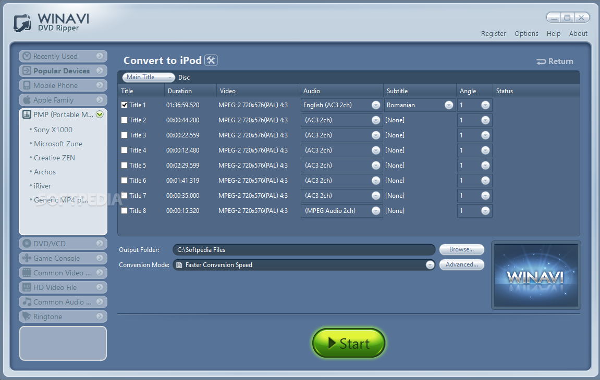600x380 pixels.
Task: Expand the Game Console category arrow
Action: click(100, 258)
